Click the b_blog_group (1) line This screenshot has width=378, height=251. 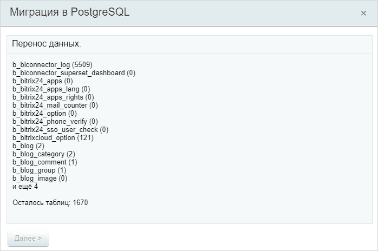point(40,170)
